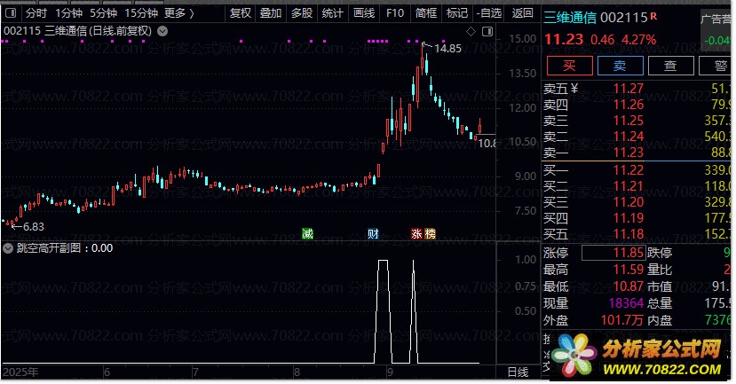
Task: Click the 三维通信 stock name heading
Action: (570, 18)
